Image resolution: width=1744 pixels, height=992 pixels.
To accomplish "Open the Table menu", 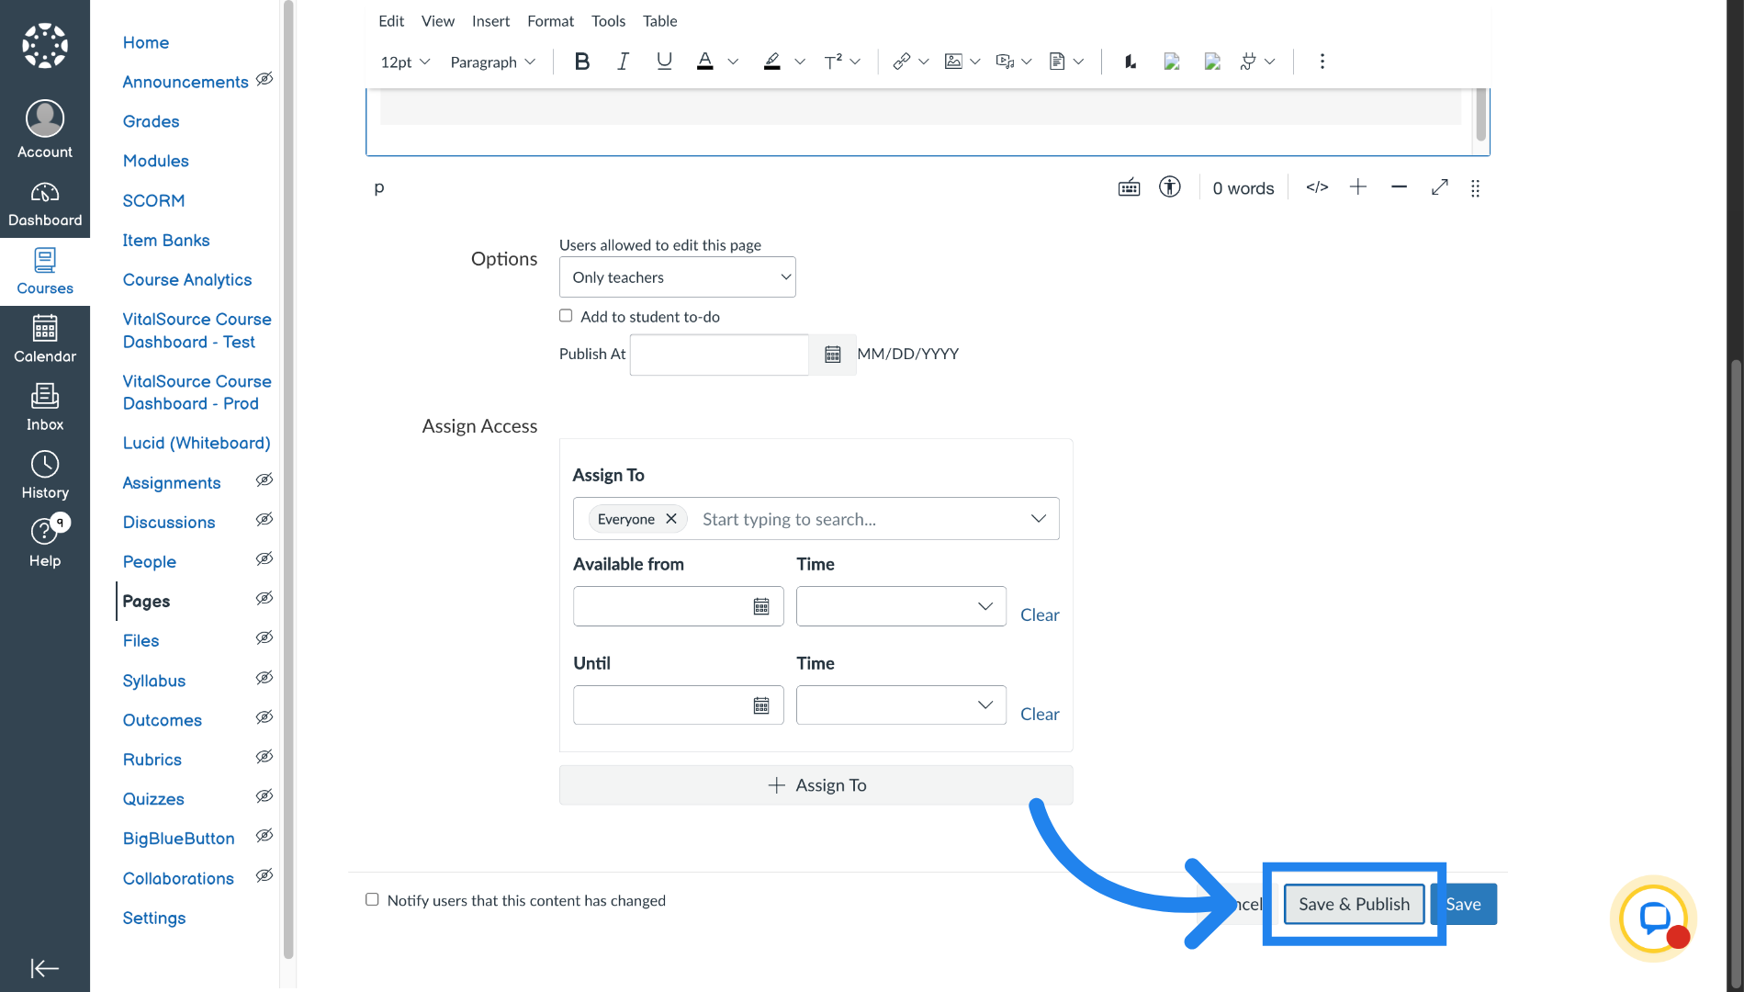I will tap(659, 21).
